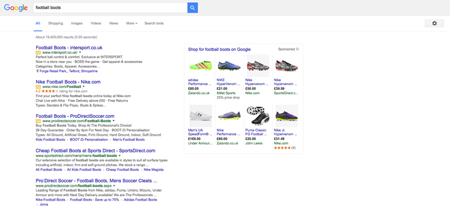Open Men's Football Boots sitelink
The image size is (450, 213).
(x=129, y=140)
